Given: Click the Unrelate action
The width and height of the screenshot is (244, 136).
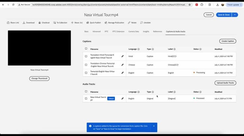Looking at the screenshot, I should pyautogui.click(x=145, y=23).
